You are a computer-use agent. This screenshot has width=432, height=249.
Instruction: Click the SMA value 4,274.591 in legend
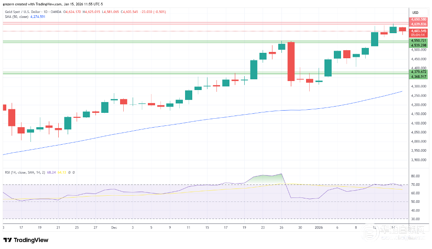tap(39, 17)
